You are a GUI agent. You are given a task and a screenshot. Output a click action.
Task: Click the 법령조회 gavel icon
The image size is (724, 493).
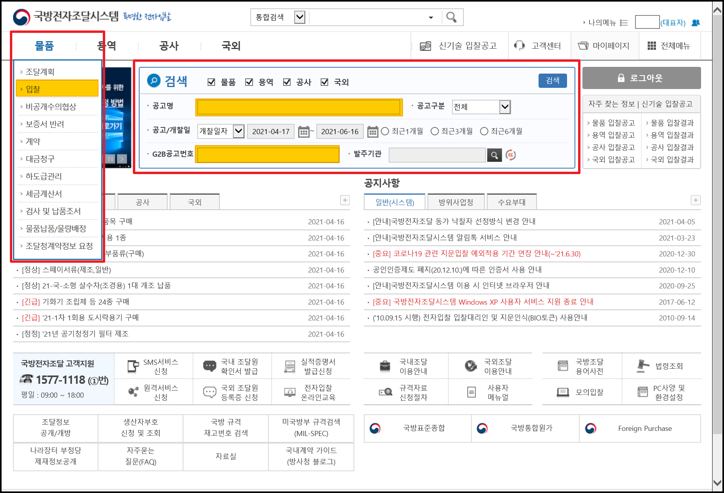(x=643, y=366)
